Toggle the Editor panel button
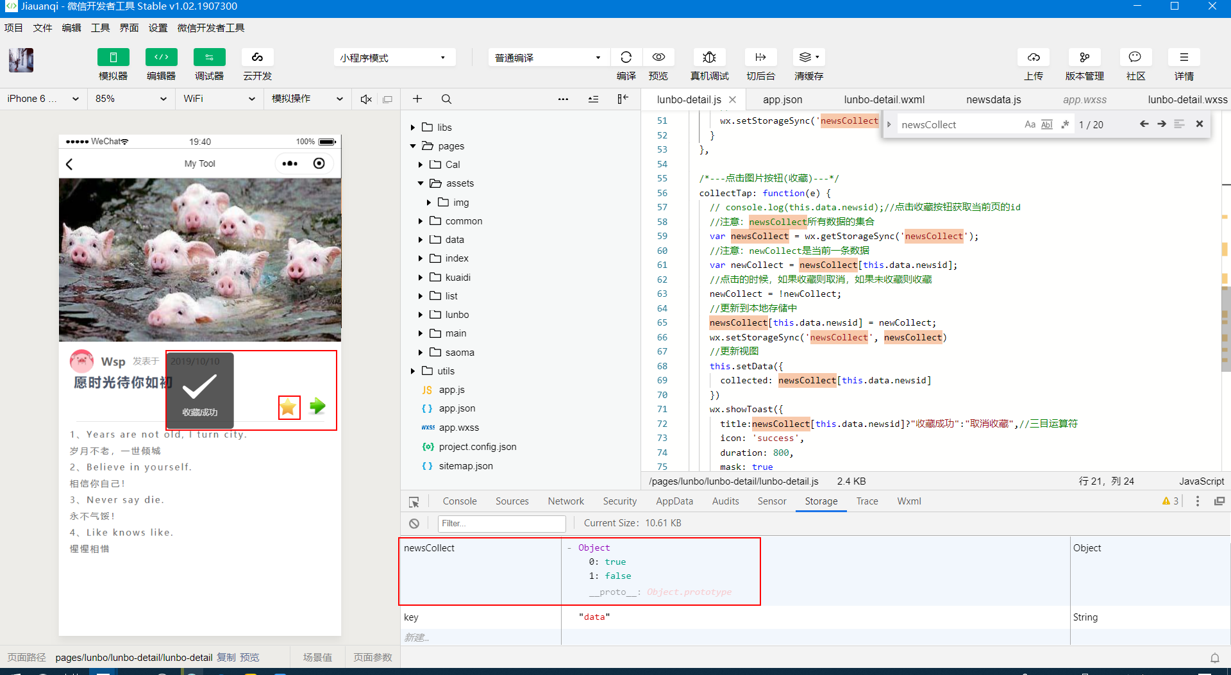Viewport: 1231px width, 675px height. tap(162, 57)
